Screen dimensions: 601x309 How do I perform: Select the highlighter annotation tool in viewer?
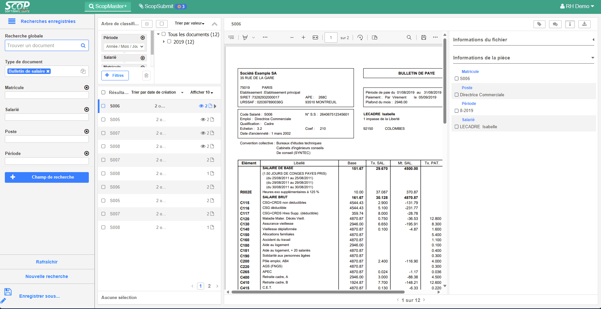click(x=245, y=37)
